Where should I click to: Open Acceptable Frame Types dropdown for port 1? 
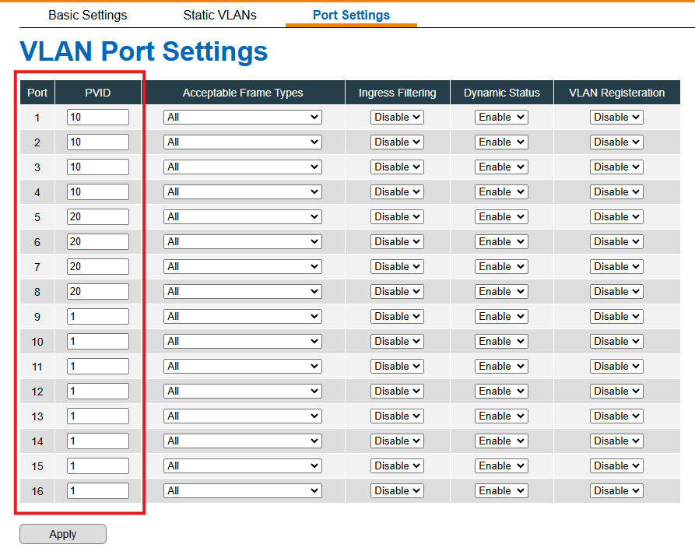tap(243, 117)
